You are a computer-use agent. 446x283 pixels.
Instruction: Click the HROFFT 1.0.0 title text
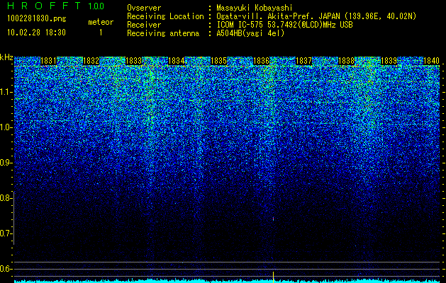55,6
